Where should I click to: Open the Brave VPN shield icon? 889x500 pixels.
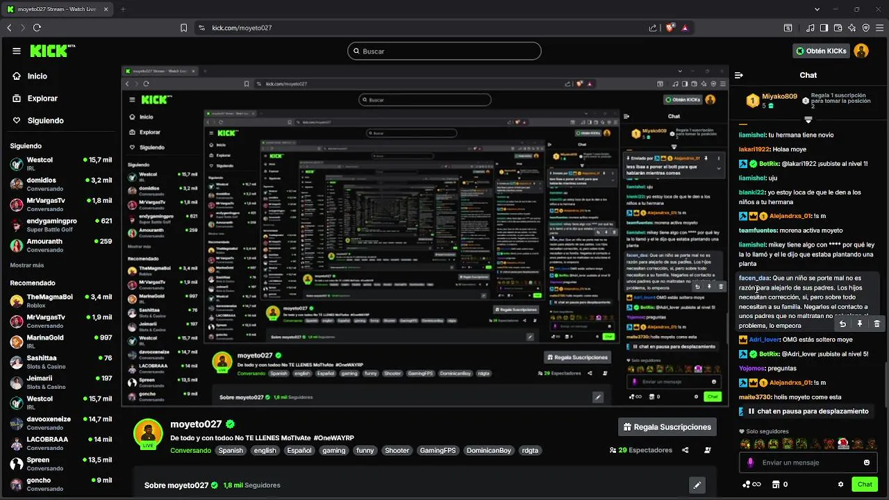[x=866, y=28]
